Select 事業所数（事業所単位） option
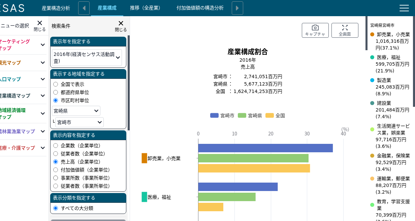Viewport: 415px width, 221px height. [x=56, y=178]
